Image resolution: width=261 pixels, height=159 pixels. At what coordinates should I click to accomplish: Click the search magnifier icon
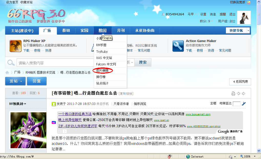click(11, 63)
